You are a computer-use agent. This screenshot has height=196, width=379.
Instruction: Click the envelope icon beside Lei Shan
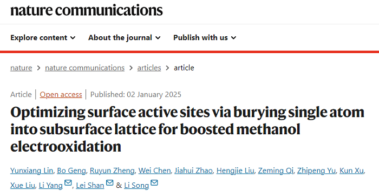[x=110, y=182]
